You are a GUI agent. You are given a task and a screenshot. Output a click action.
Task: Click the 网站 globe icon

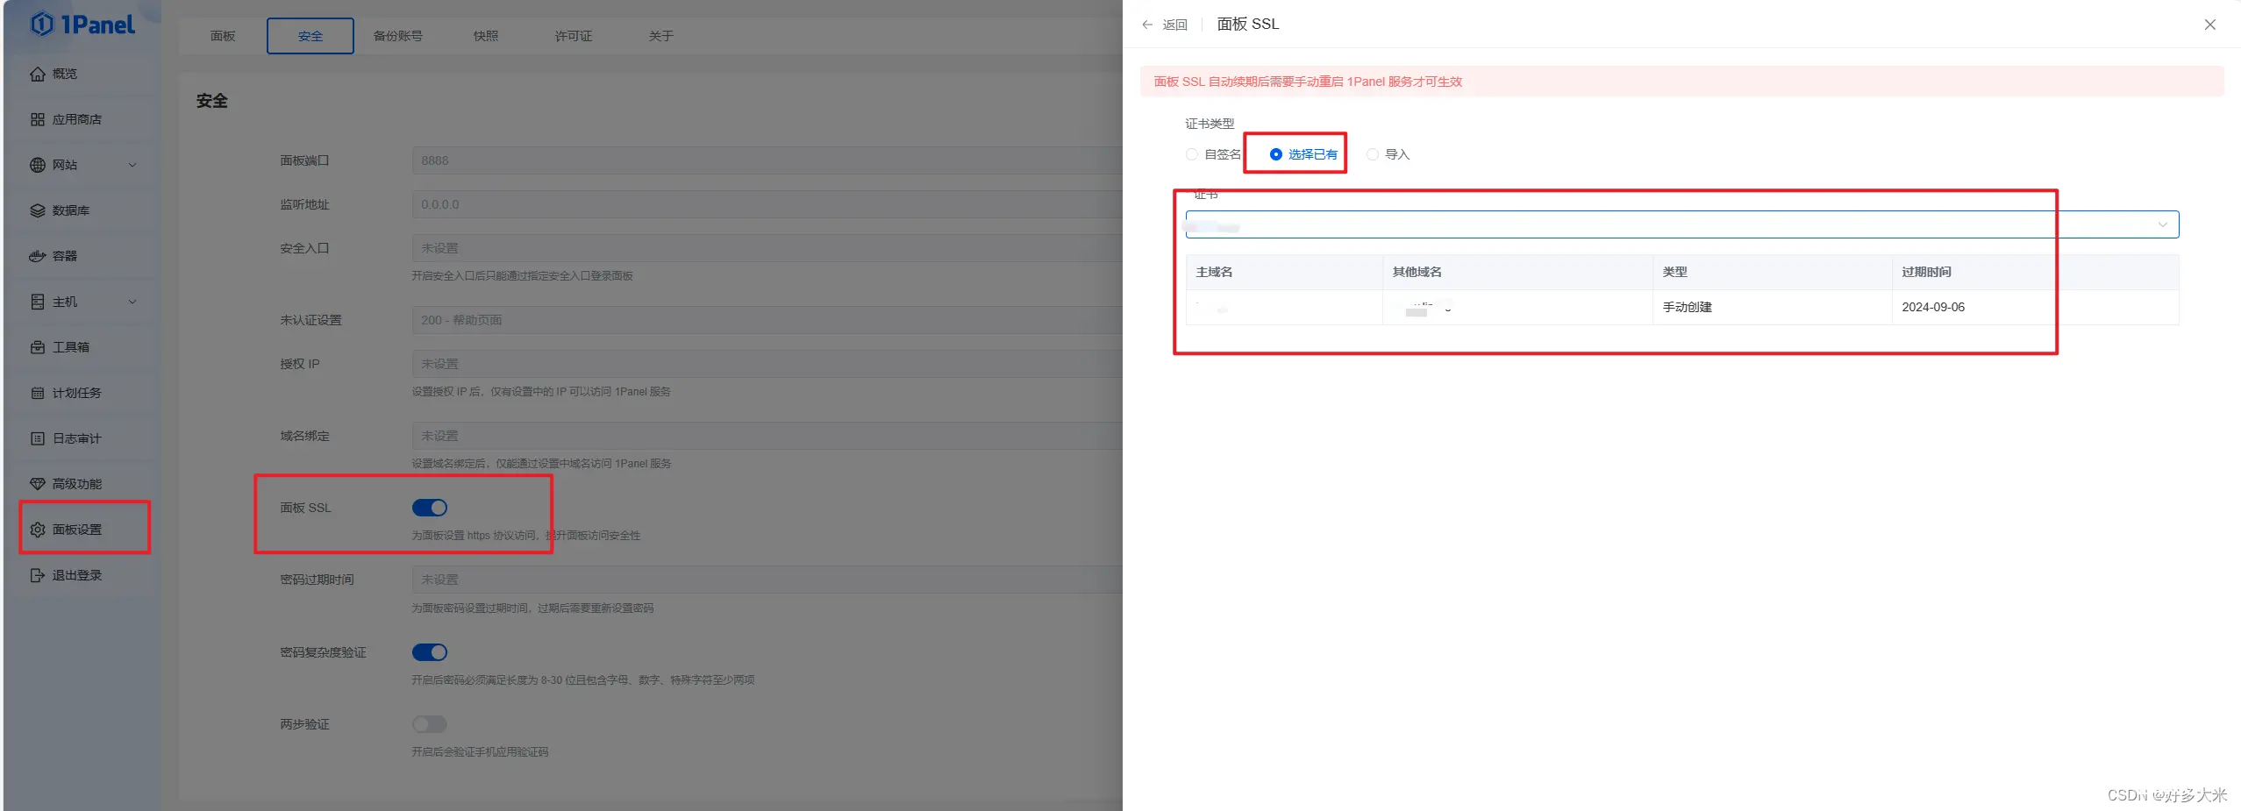point(38,165)
